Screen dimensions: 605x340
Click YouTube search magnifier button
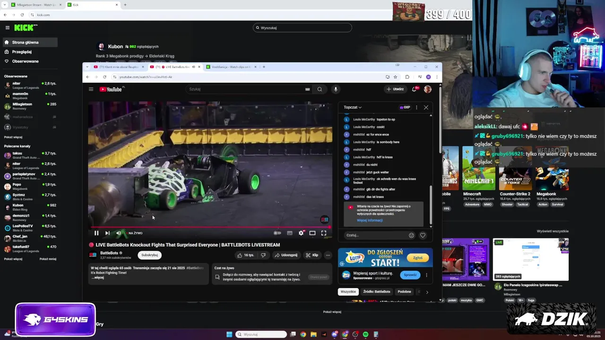click(320, 89)
